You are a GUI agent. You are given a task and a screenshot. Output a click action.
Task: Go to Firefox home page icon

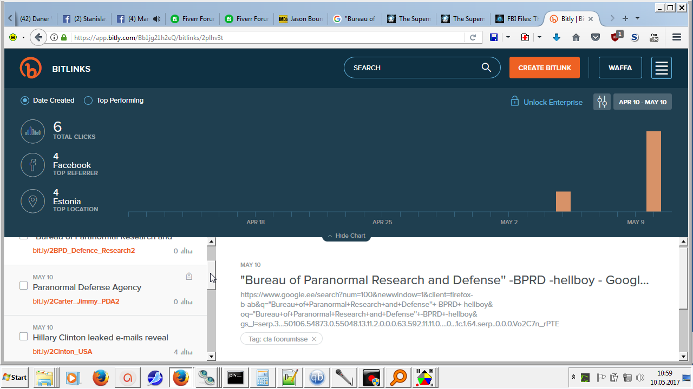[x=576, y=37]
